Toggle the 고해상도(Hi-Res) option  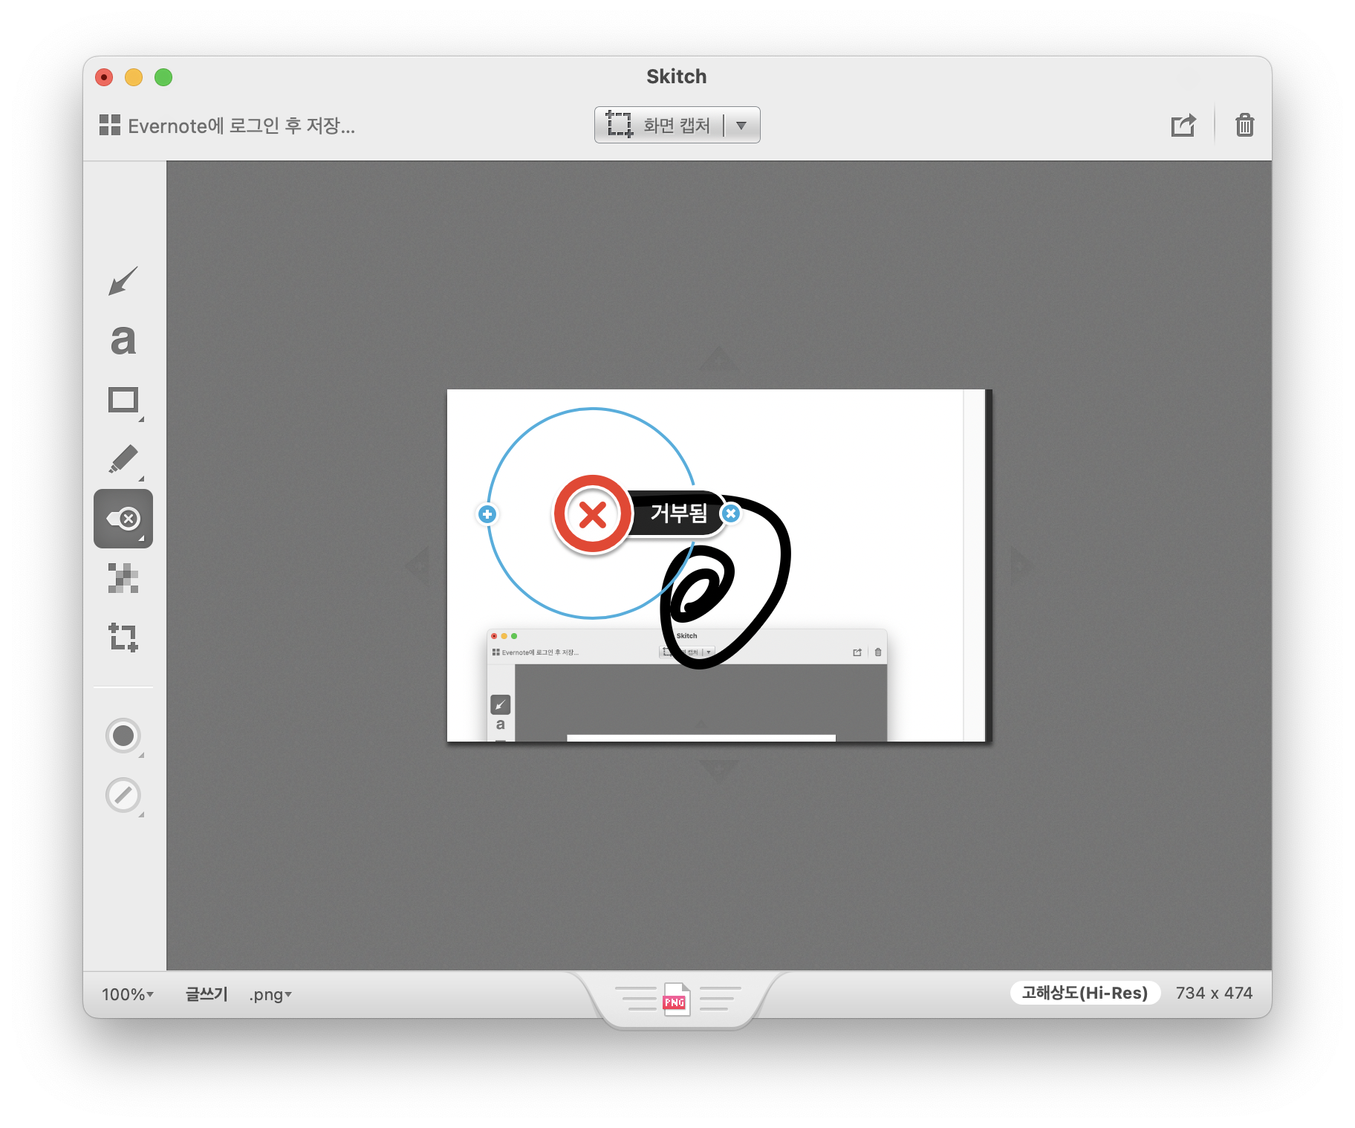click(1085, 993)
